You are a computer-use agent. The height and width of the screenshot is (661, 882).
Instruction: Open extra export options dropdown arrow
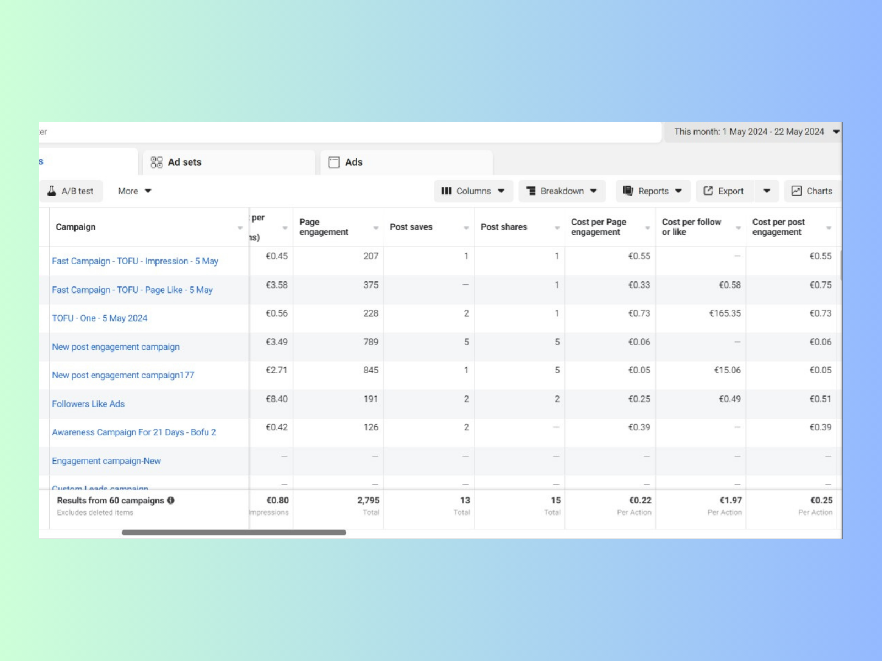click(x=767, y=191)
